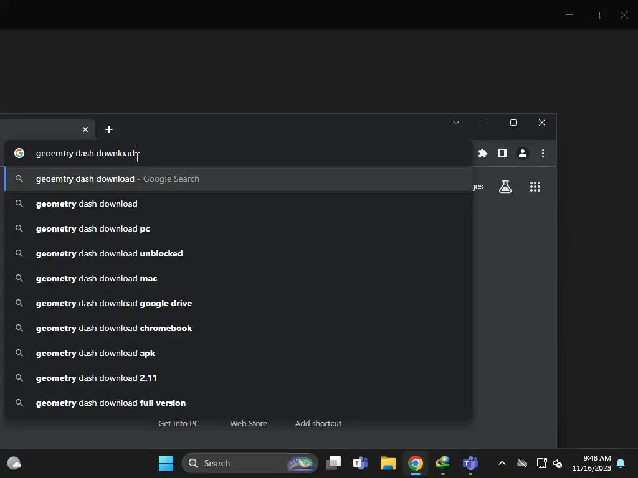
Task: Choose 'geometry dash download chromebook' suggestion
Action: point(239,328)
